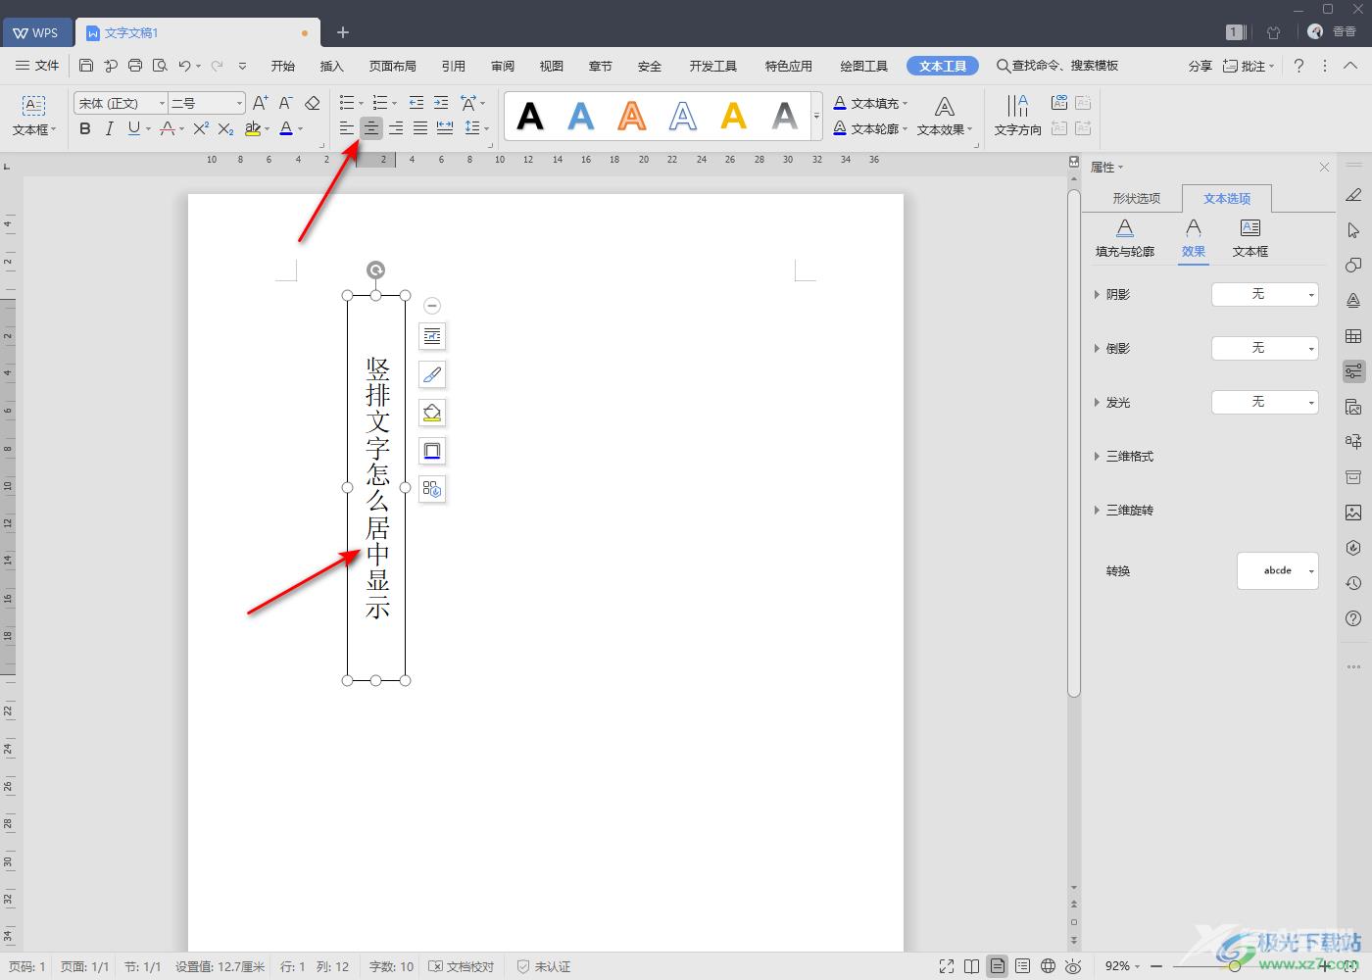
Task: Apply distributed alignment
Action: pyautogui.click(x=445, y=128)
